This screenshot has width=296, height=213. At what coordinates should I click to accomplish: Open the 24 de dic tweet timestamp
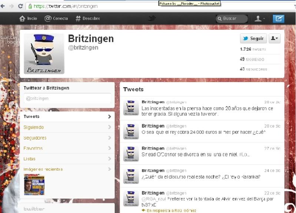(x=272, y=171)
